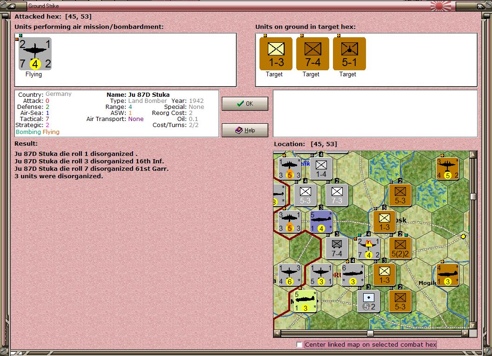Click the map scroll up arrow
Image resolution: width=492 pixels, height=356 pixels.
[x=473, y=154]
